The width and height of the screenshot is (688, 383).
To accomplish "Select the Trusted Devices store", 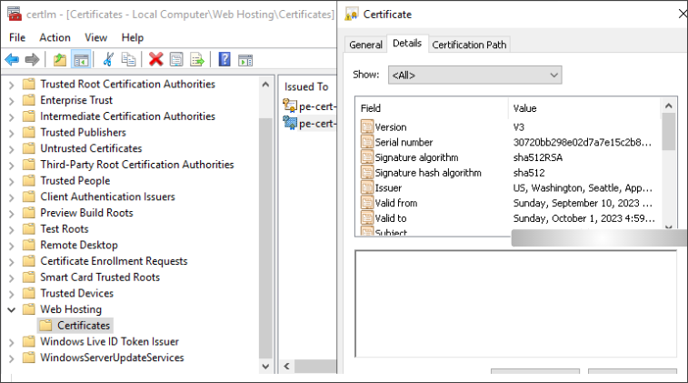I will [x=76, y=293].
